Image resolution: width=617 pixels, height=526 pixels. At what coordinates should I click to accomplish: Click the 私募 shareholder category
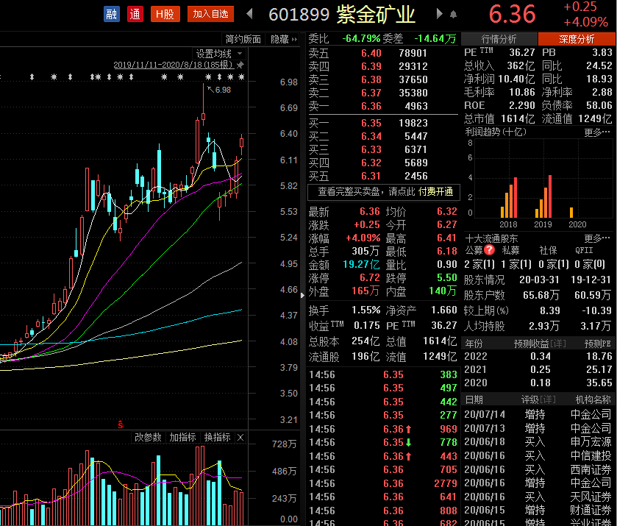tap(510, 250)
